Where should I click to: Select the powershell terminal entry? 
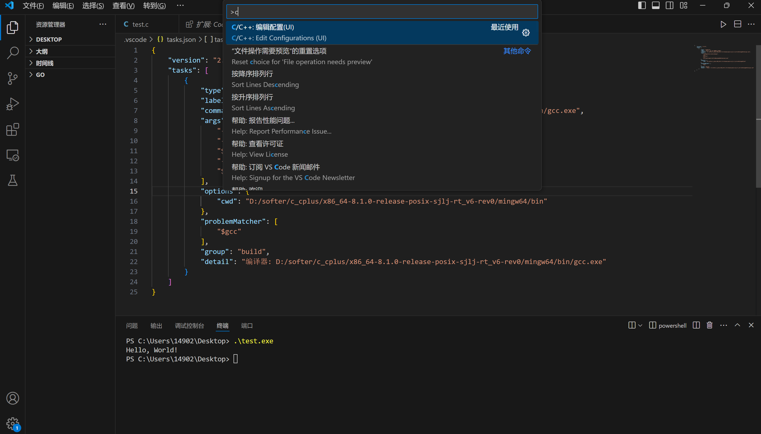point(668,325)
